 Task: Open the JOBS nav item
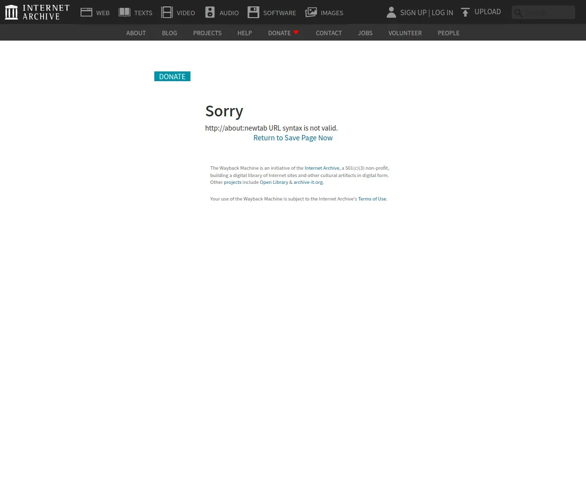click(x=365, y=33)
